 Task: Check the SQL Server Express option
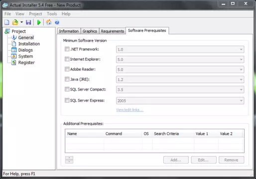pos(67,100)
